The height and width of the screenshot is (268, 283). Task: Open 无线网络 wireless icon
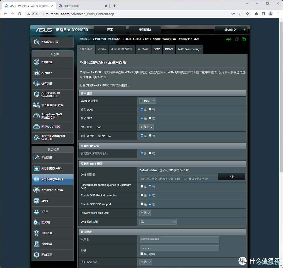click(36, 158)
